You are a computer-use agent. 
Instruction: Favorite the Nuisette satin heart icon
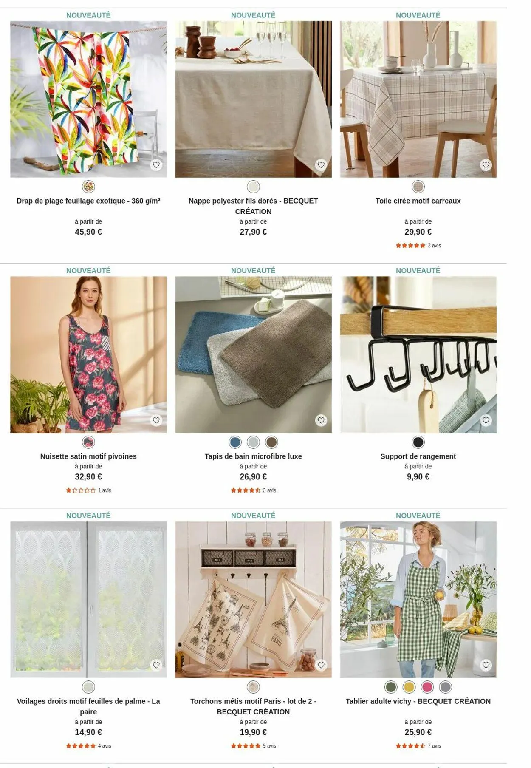(156, 420)
